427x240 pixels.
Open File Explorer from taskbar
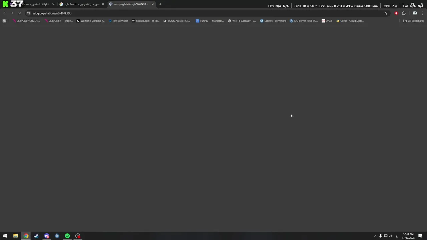(15, 236)
